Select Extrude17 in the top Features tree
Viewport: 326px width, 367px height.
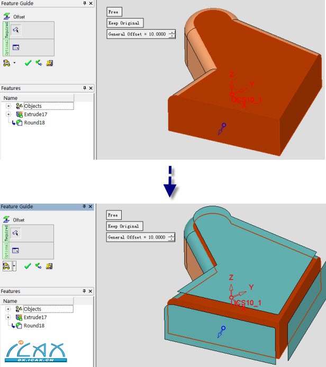(x=35, y=114)
